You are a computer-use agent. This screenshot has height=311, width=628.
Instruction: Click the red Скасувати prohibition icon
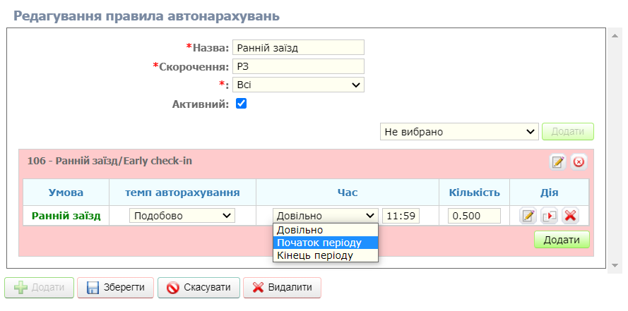coord(173,288)
